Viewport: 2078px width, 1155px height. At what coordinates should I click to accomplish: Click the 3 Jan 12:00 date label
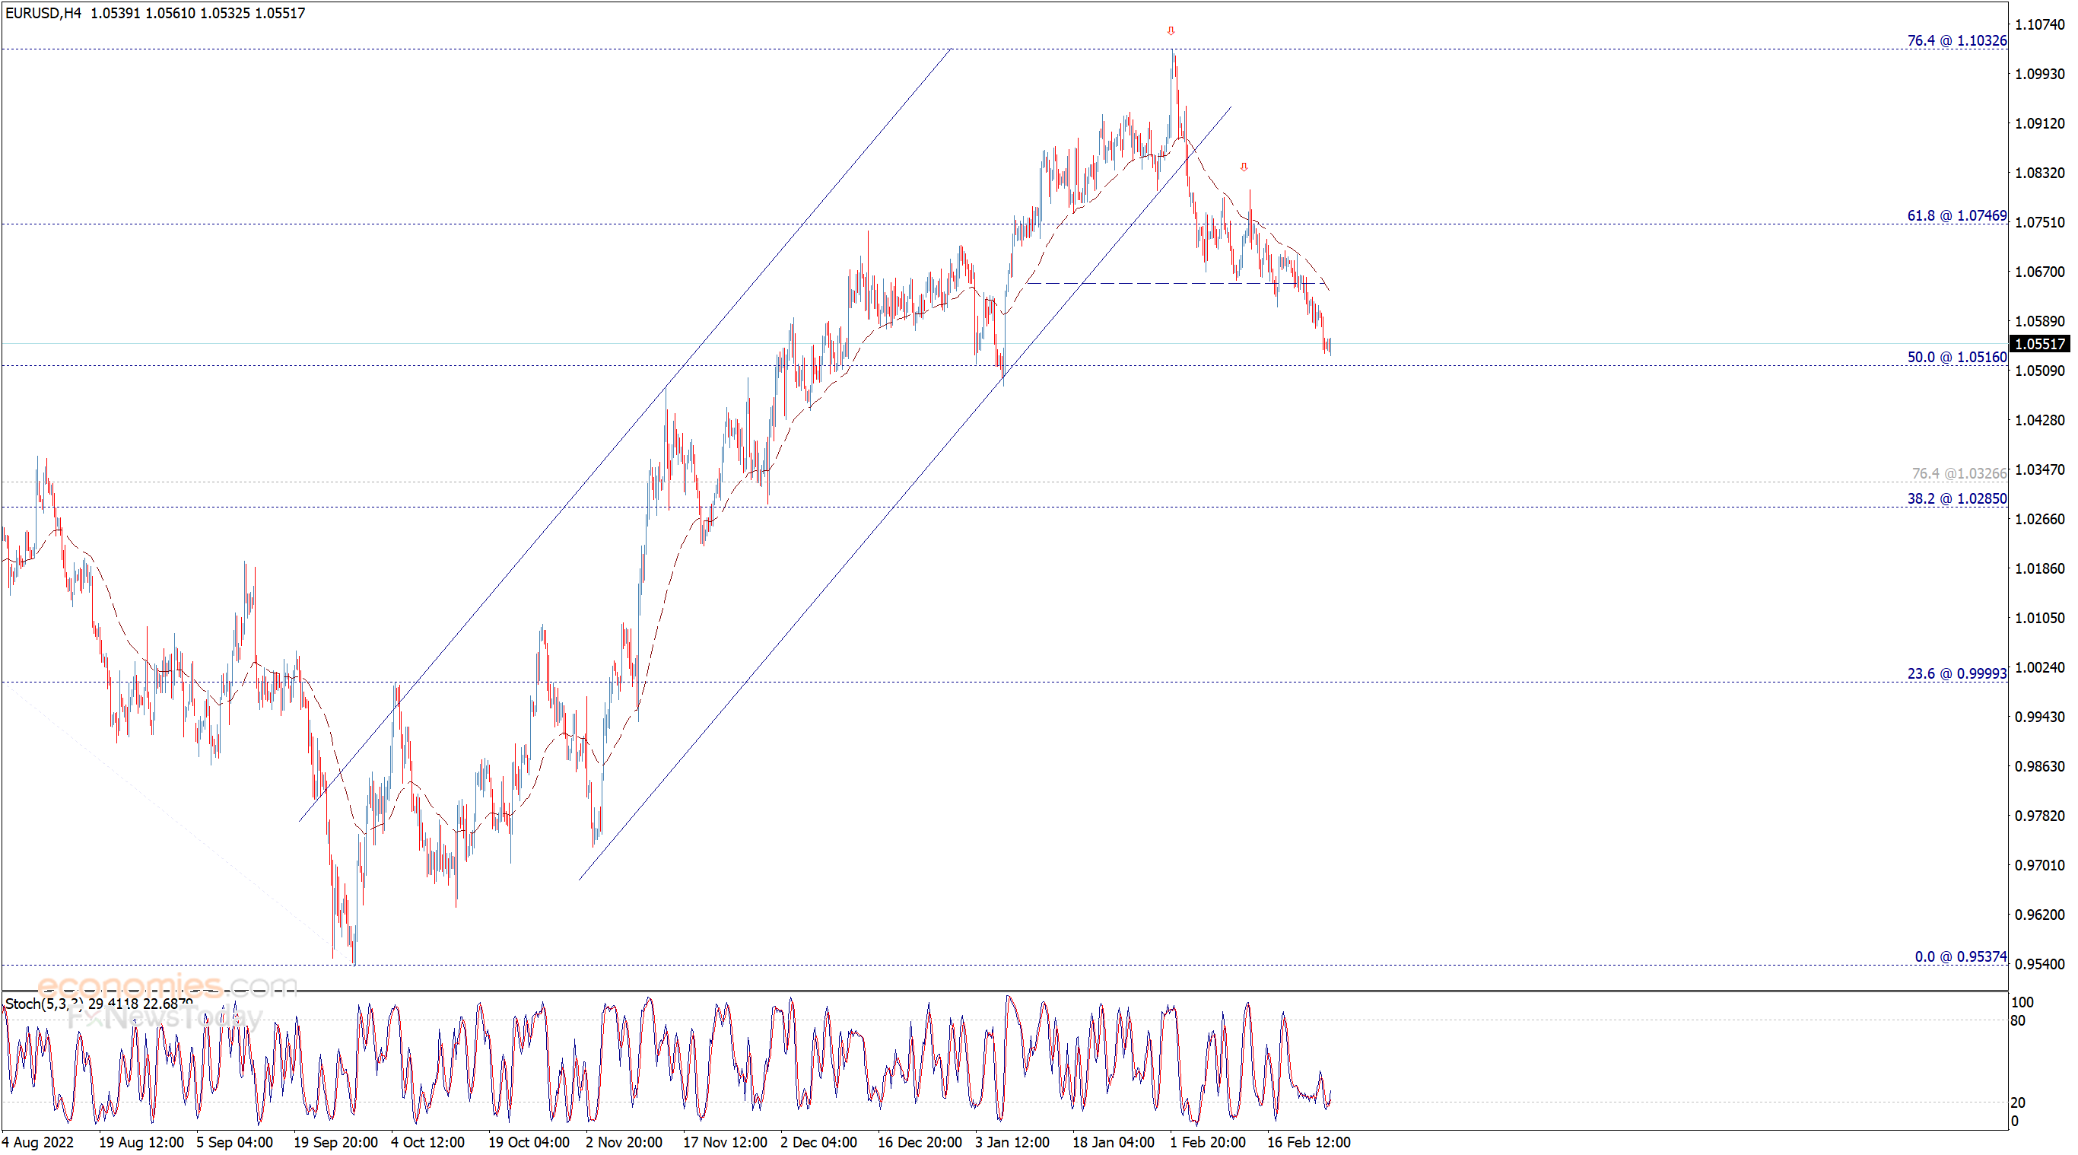tap(1012, 1143)
